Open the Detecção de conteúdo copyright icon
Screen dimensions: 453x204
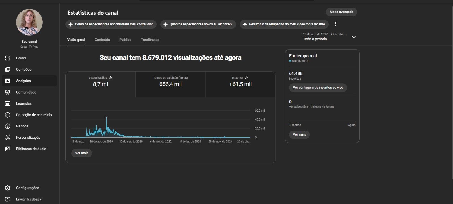(x=8, y=115)
